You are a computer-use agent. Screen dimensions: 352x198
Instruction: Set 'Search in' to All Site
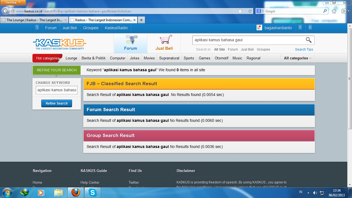click(219, 50)
